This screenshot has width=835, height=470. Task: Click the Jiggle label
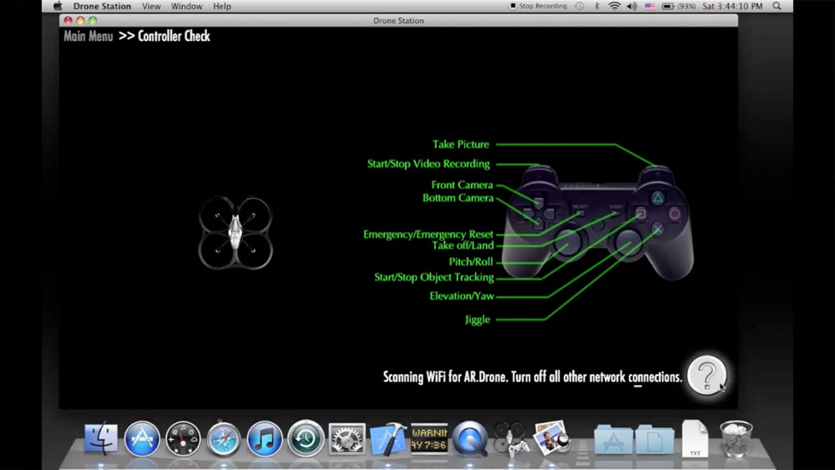tap(477, 320)
